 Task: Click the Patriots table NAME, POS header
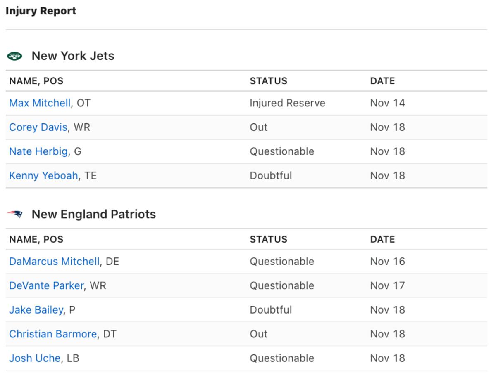36,239
